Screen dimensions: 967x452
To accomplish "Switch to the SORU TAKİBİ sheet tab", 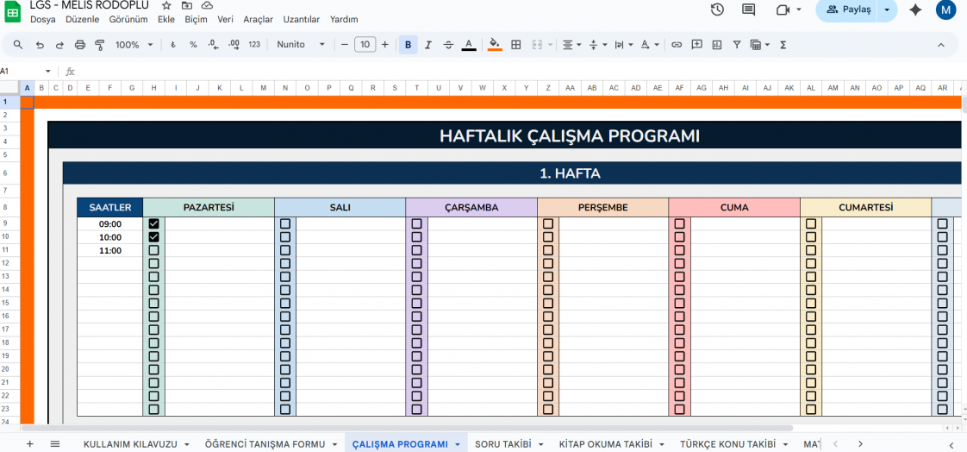I will (503, 444).
